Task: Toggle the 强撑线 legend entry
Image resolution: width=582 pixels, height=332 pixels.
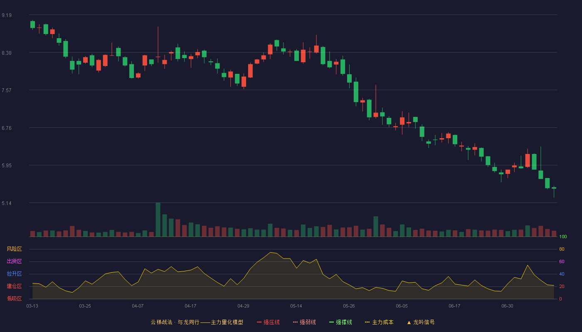Action: [340, 322]
